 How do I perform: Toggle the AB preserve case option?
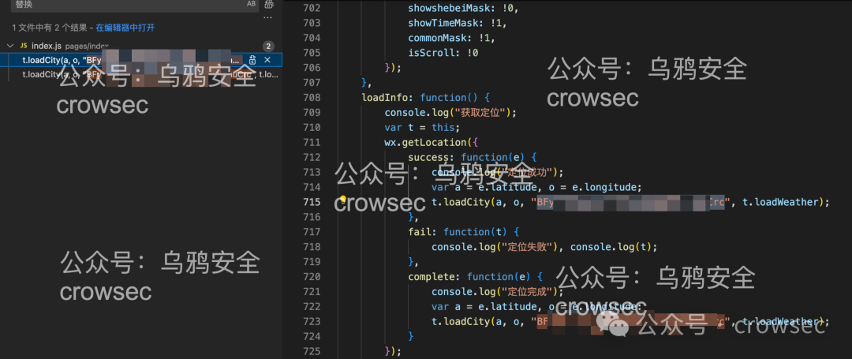tap(251, 4)
